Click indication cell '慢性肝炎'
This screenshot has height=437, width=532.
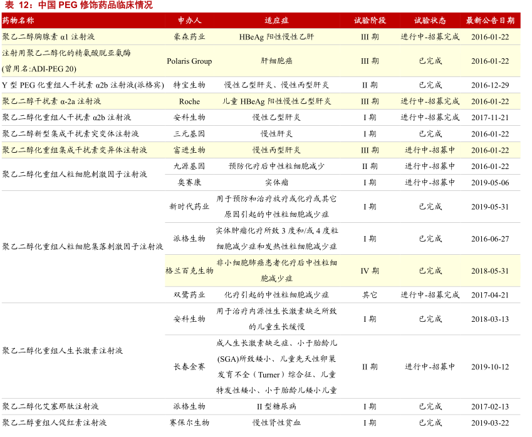click(x=276, y=133)
